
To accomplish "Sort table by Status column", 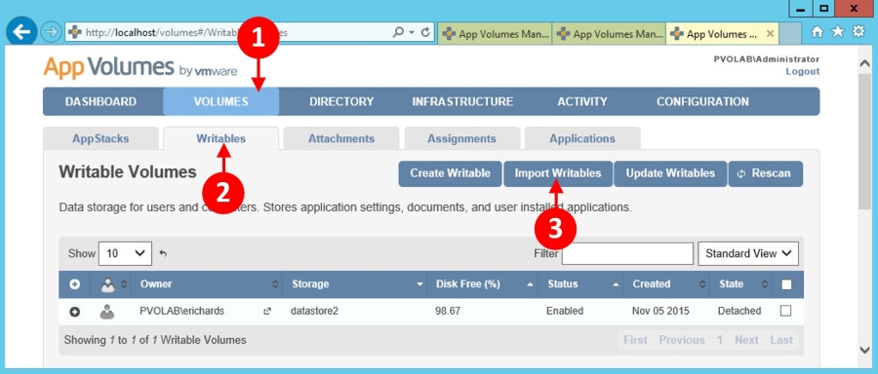I will tap(581, 284).
